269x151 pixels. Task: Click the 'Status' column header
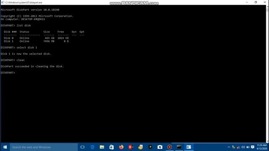(x=24, y=32)
